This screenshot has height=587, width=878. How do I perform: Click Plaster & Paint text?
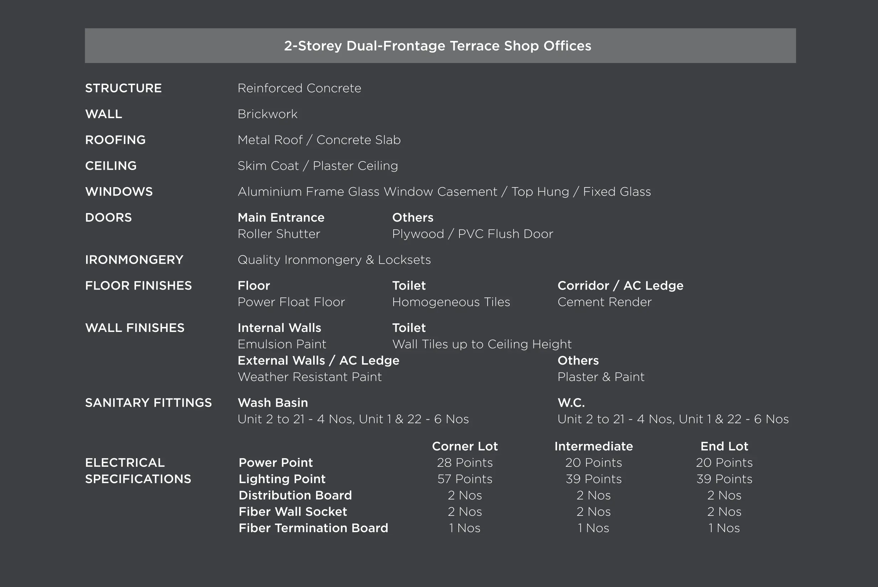coord(600,377)
